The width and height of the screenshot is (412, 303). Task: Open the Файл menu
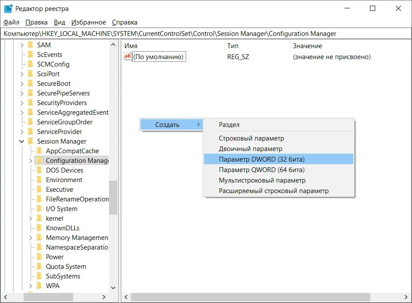(11, 22)
